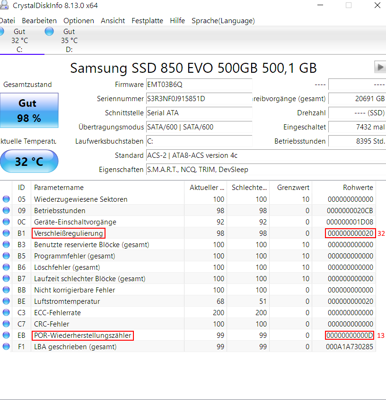Select the POR-Wiederherstellungszähler row

[x=188, y=335]
